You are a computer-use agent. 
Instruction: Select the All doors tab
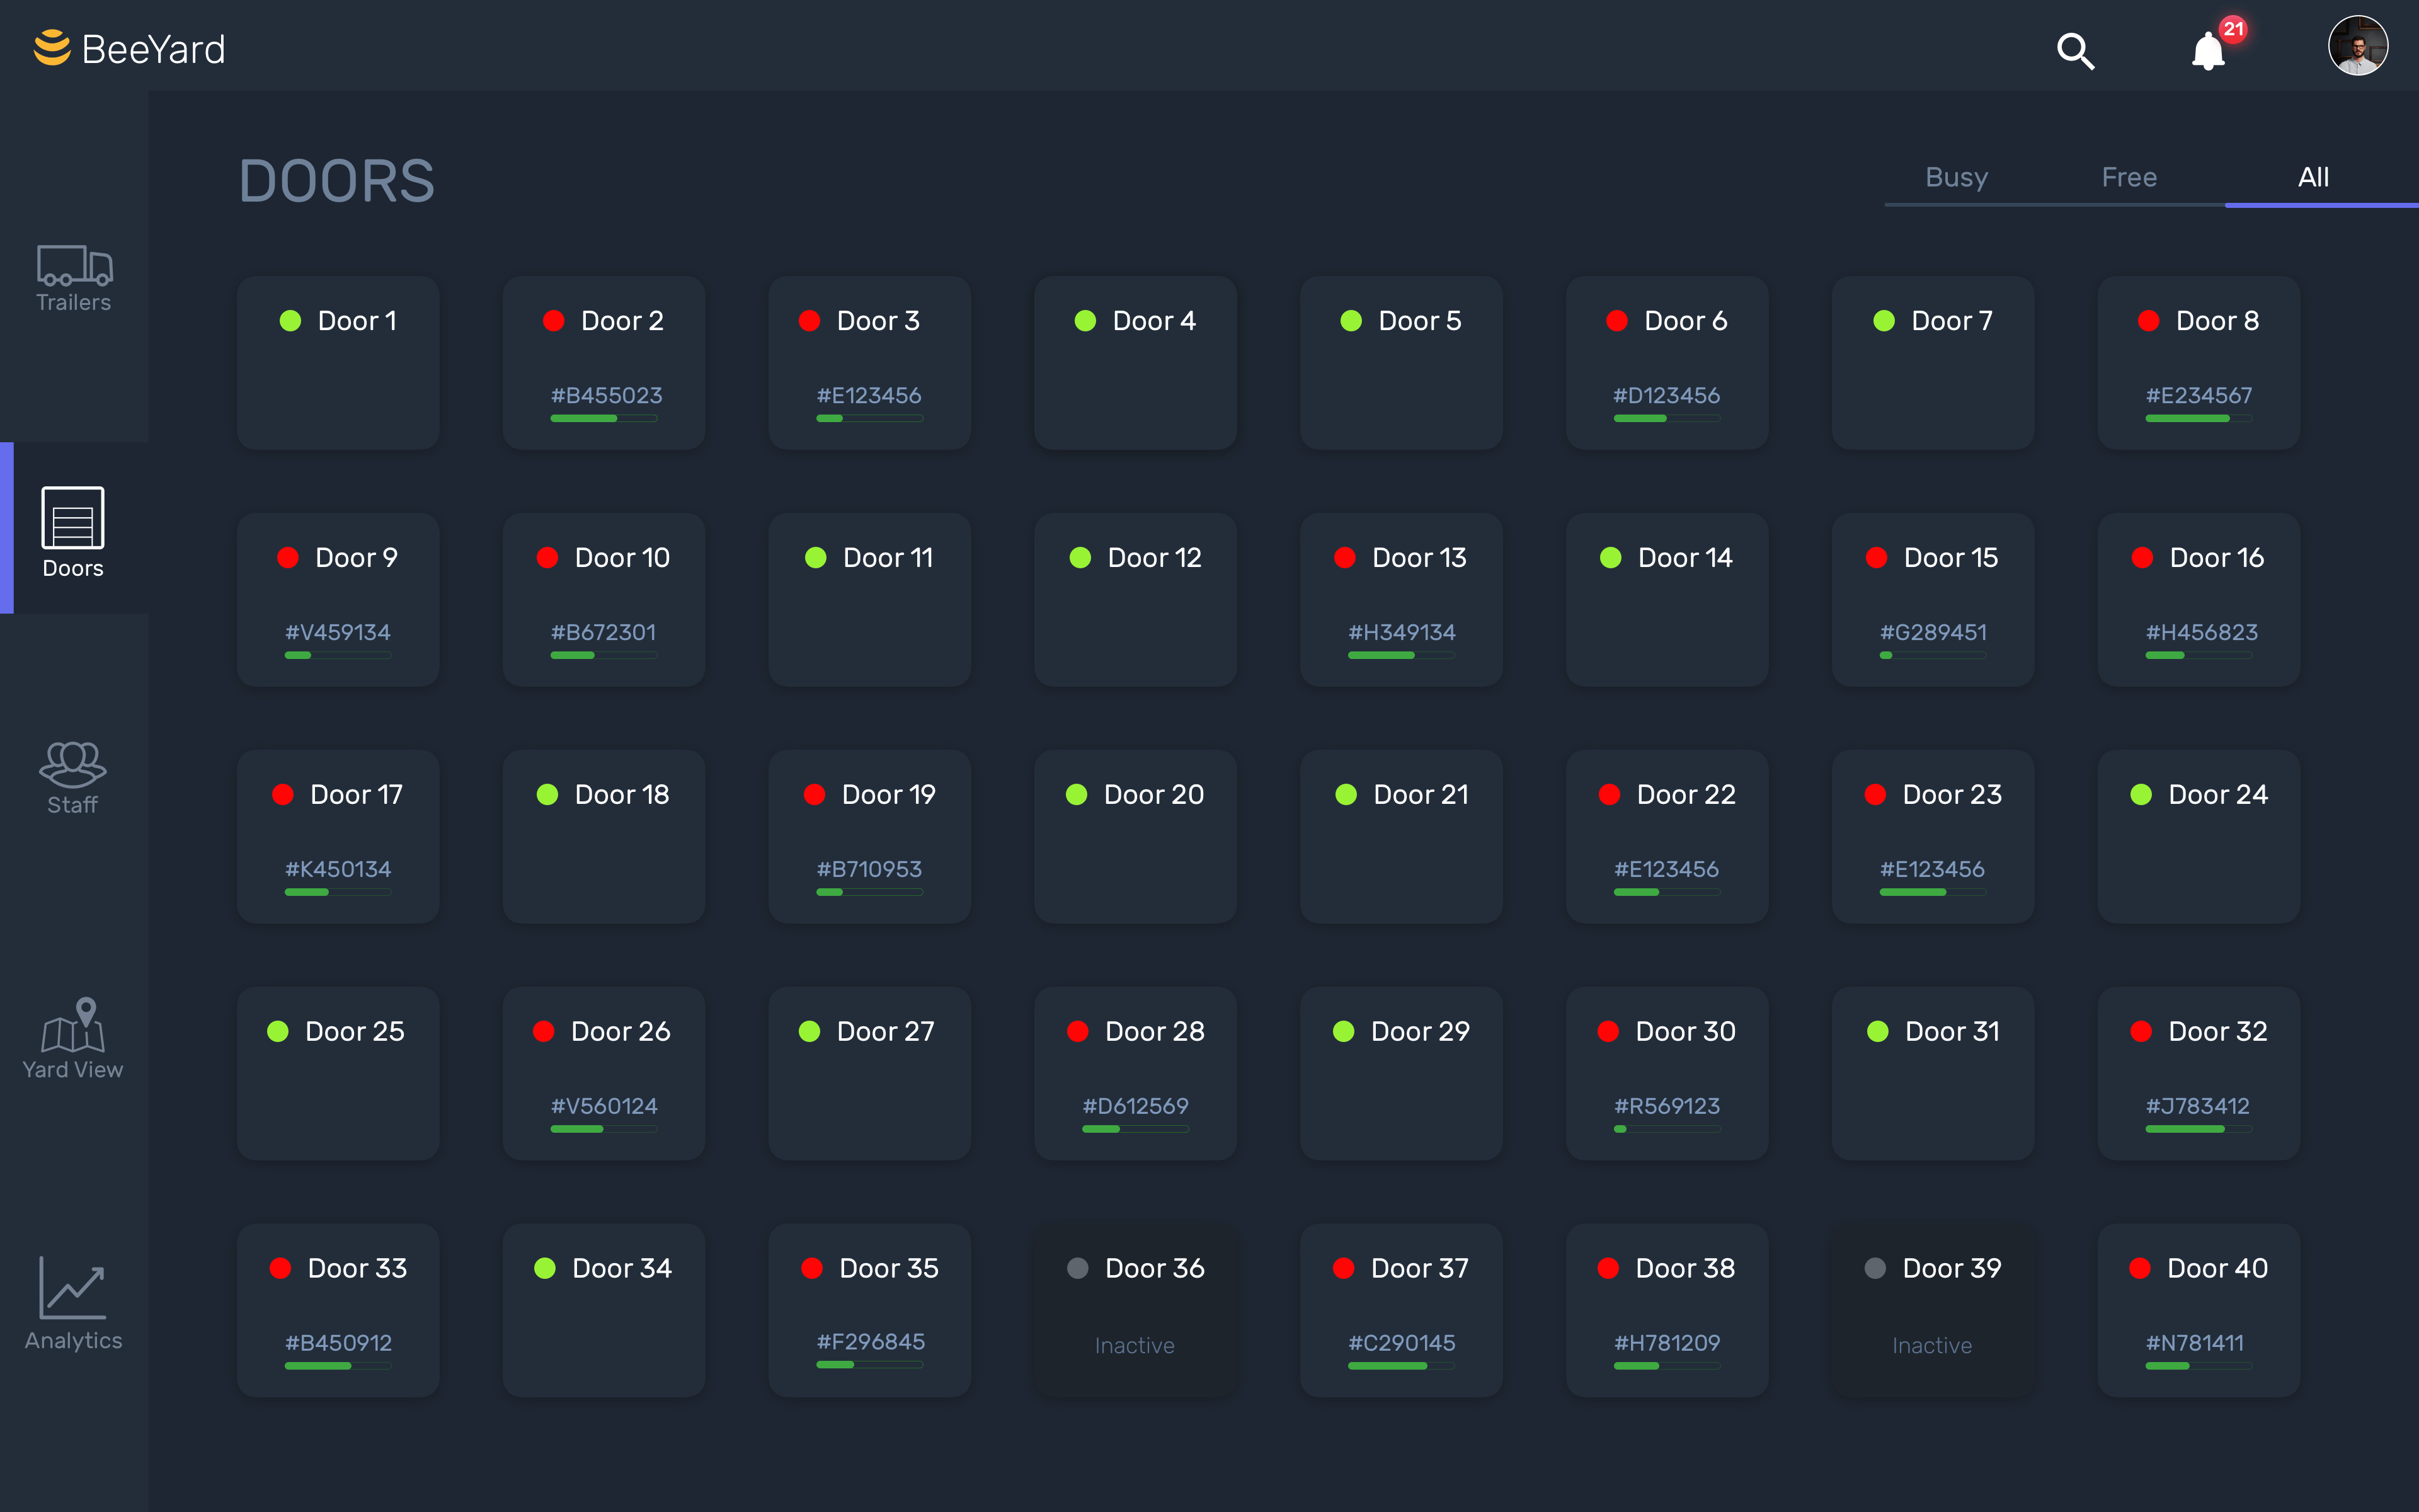2313,178
